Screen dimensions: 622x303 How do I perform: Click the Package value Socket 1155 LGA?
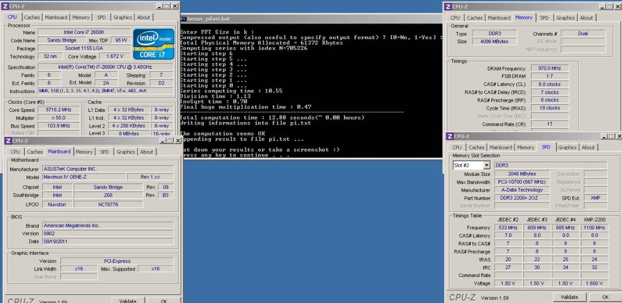tap(84, 48)
